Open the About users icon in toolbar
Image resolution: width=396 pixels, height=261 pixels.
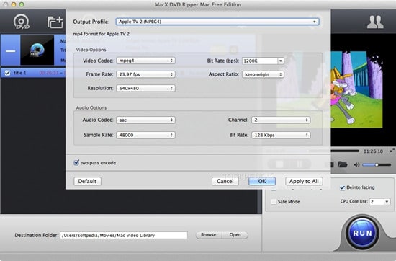(375, 22)
